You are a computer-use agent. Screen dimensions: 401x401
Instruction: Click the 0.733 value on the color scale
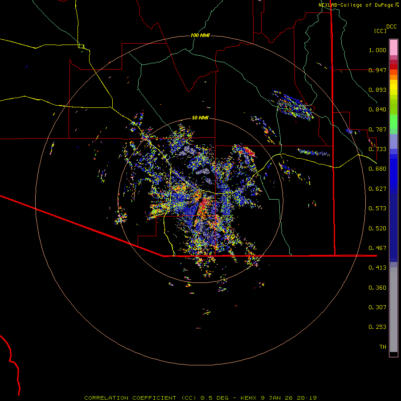pos(377,149)
